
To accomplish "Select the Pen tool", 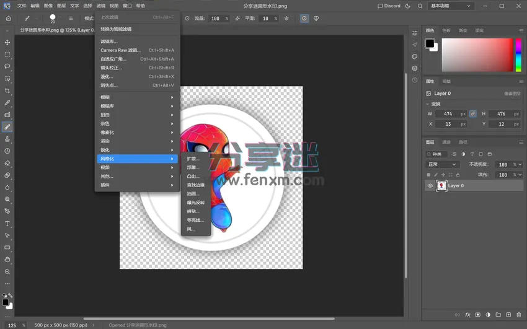I will (x=7, y=211).
